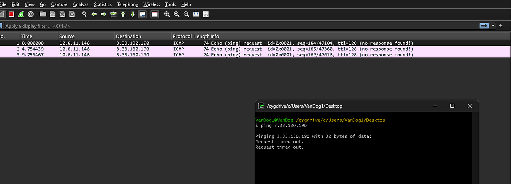Maximize the Cygwin terminal window
The height and width of the screenshot is (184, 511).
[x=452, y=106]
